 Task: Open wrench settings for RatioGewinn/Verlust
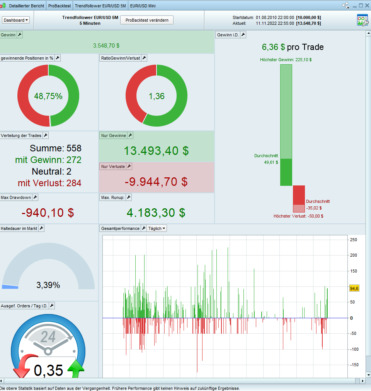coord(144,58)
